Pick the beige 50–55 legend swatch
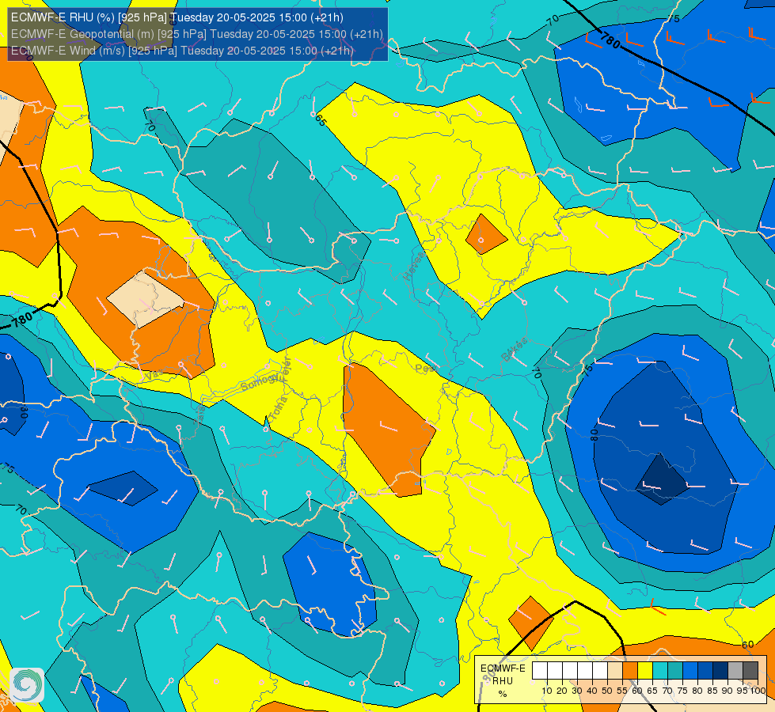Image resolution: width=775 pixels, height=712 pixels. (x=615, y=670)
